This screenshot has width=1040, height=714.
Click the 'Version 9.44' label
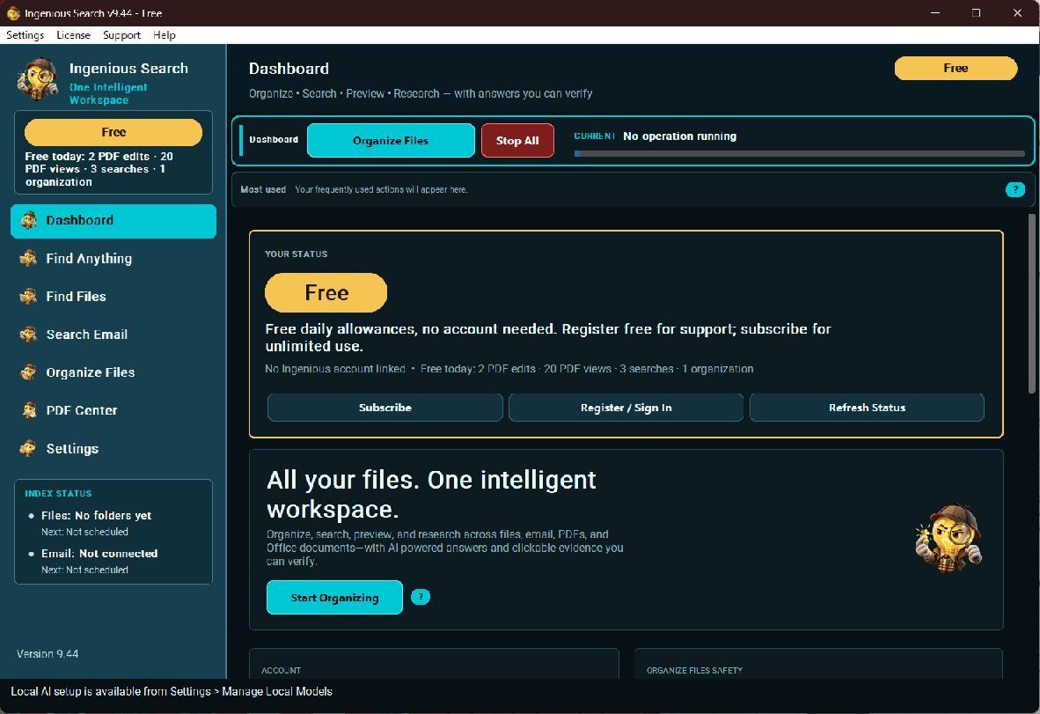tap(48, 653)
